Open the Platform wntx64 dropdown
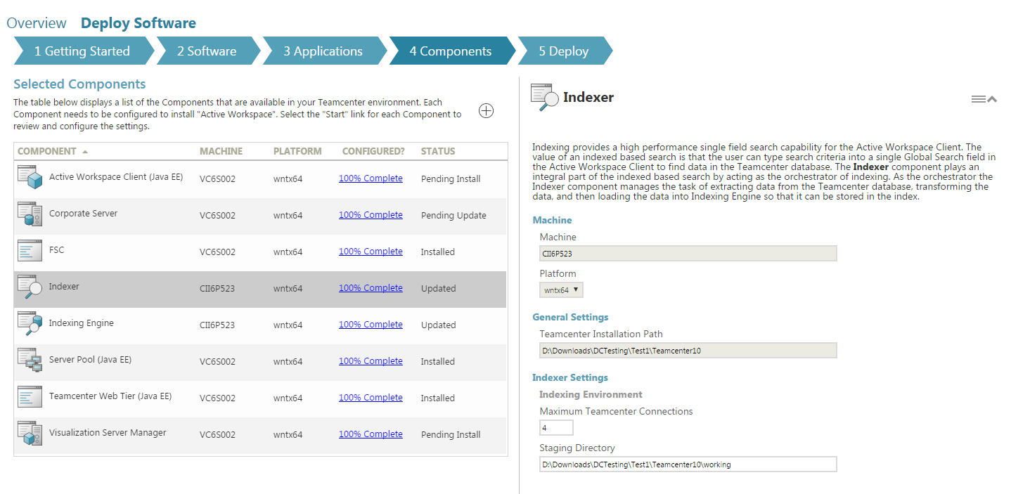Image resolution: width=1030 pixels, height=494 pixels. [x=561, y=290]
